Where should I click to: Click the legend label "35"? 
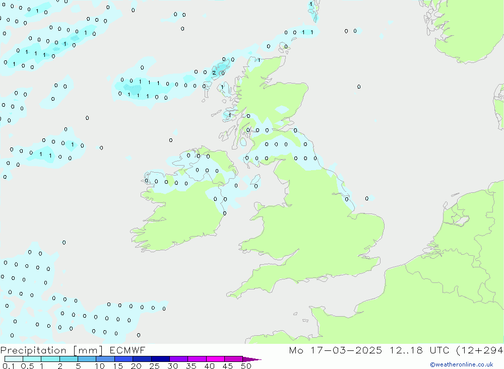click(x=191, y=366)
